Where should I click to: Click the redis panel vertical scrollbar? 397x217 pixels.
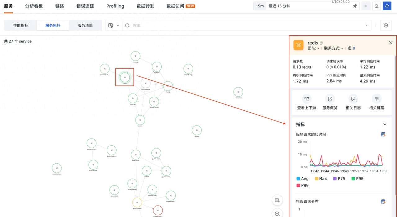click(395, 125)
